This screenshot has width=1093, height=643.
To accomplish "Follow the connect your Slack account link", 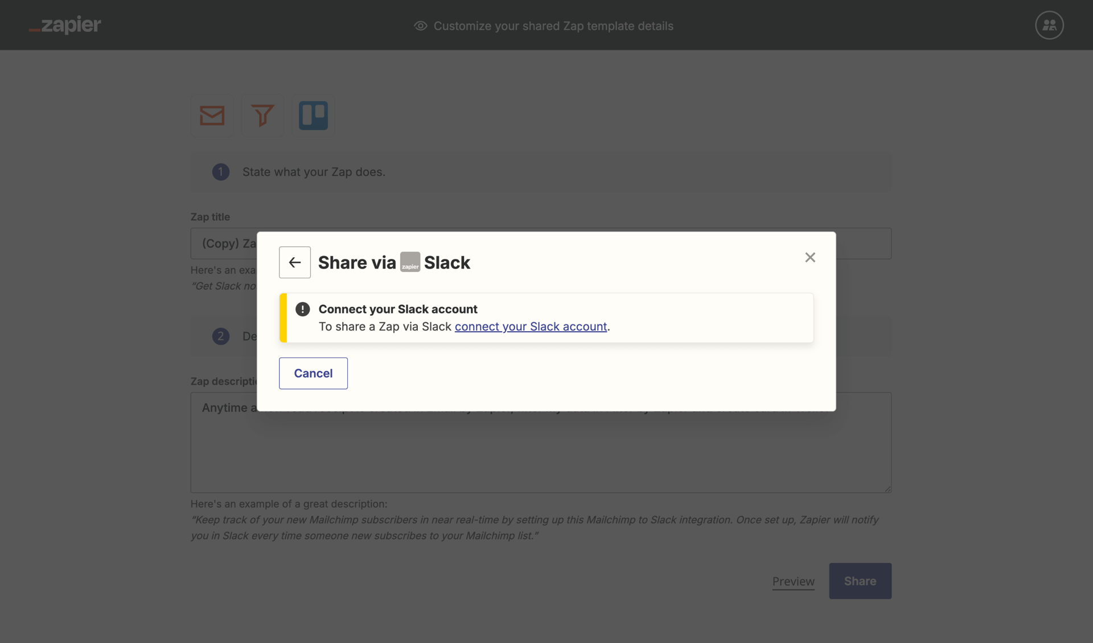I will 531,327.
